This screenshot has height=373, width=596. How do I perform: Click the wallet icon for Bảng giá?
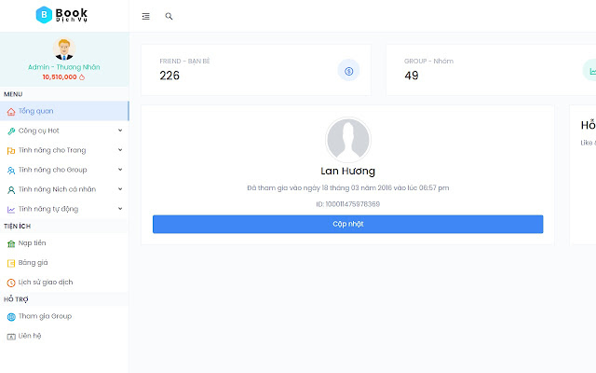[x=11, y=263]
